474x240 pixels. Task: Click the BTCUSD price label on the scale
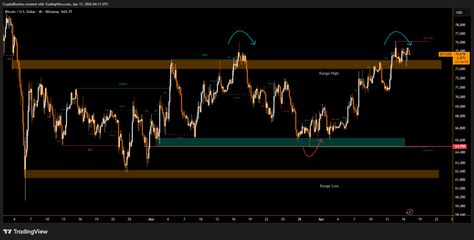(445, 54)
